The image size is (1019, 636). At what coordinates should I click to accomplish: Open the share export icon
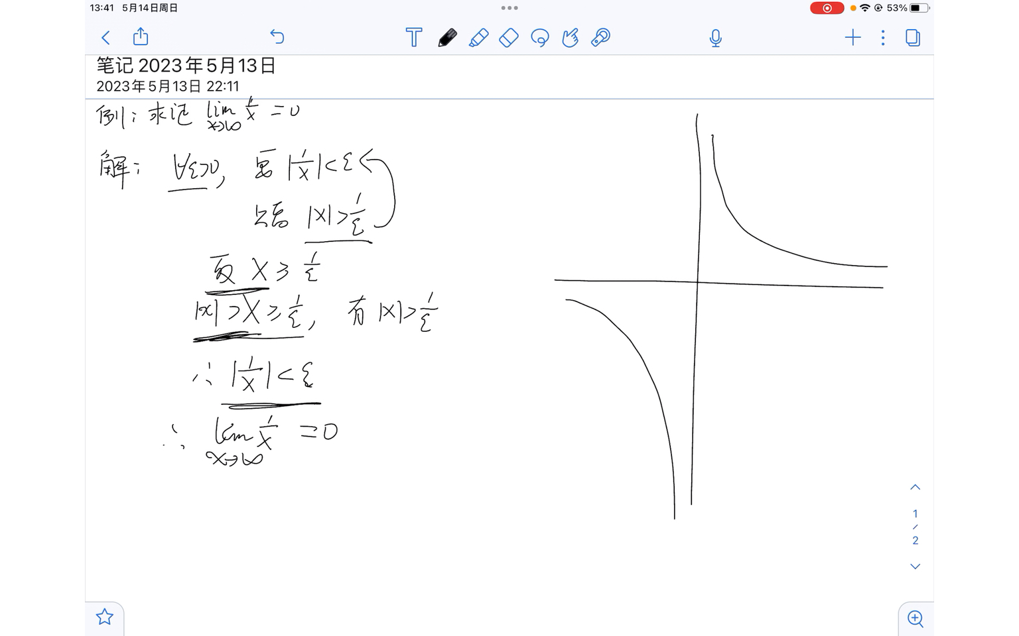click(141, 36)
